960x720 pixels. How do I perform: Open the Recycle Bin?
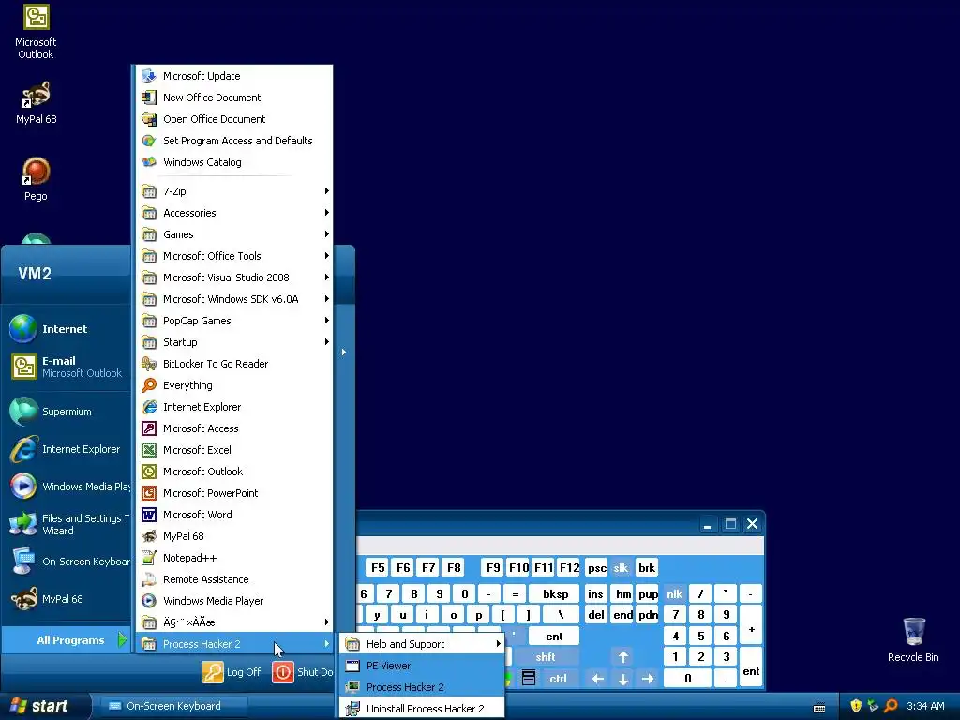point(913,639)
